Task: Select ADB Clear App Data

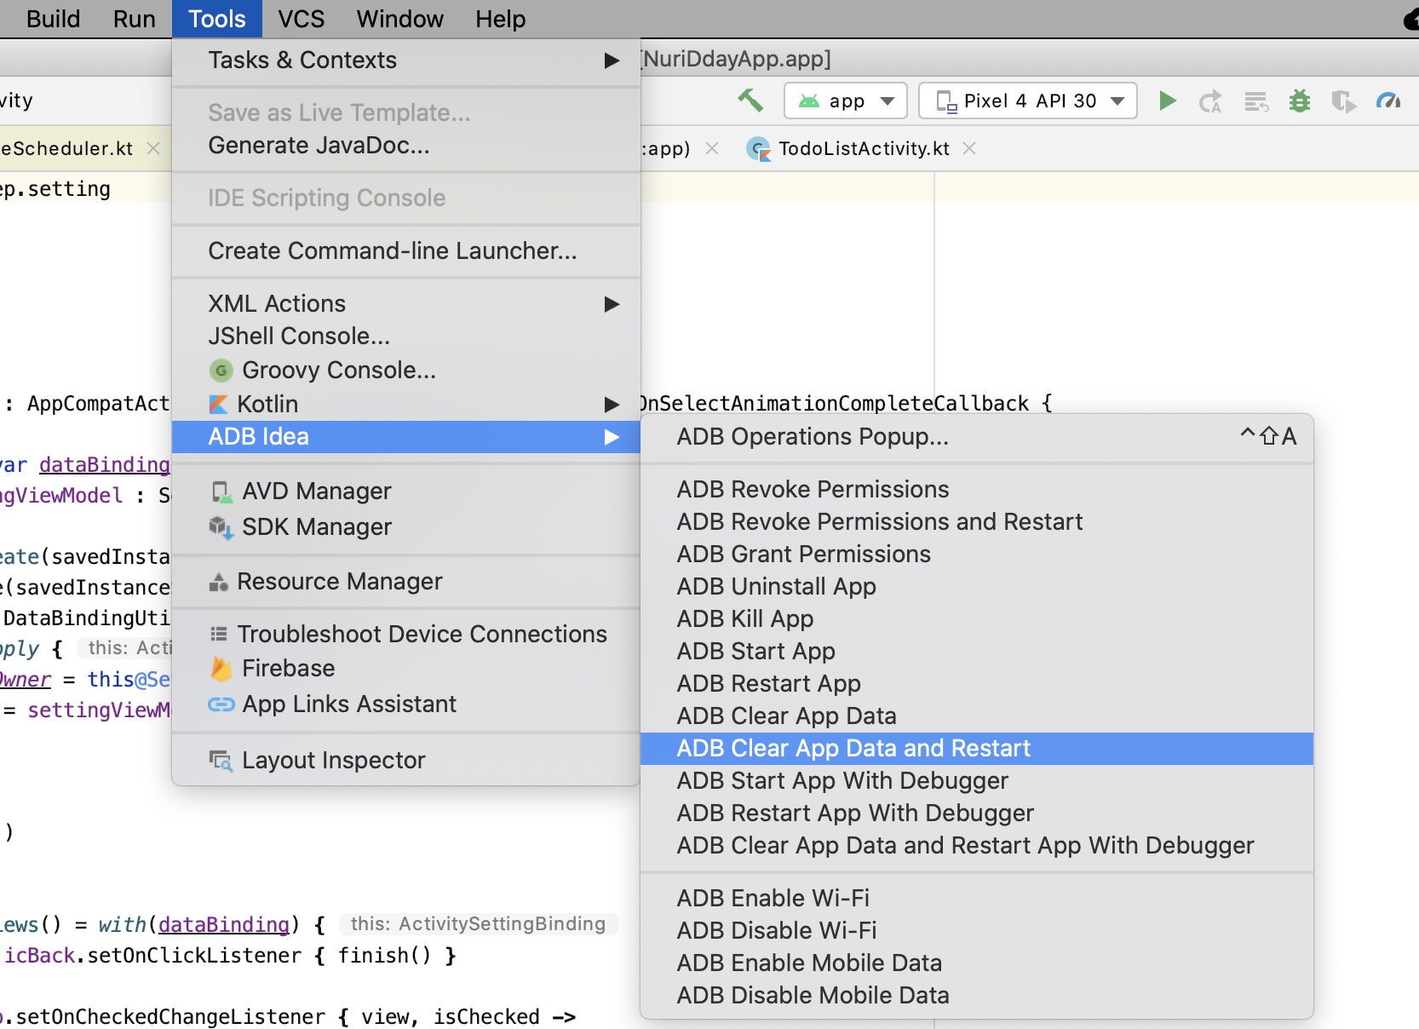Action: pos(977,716)
